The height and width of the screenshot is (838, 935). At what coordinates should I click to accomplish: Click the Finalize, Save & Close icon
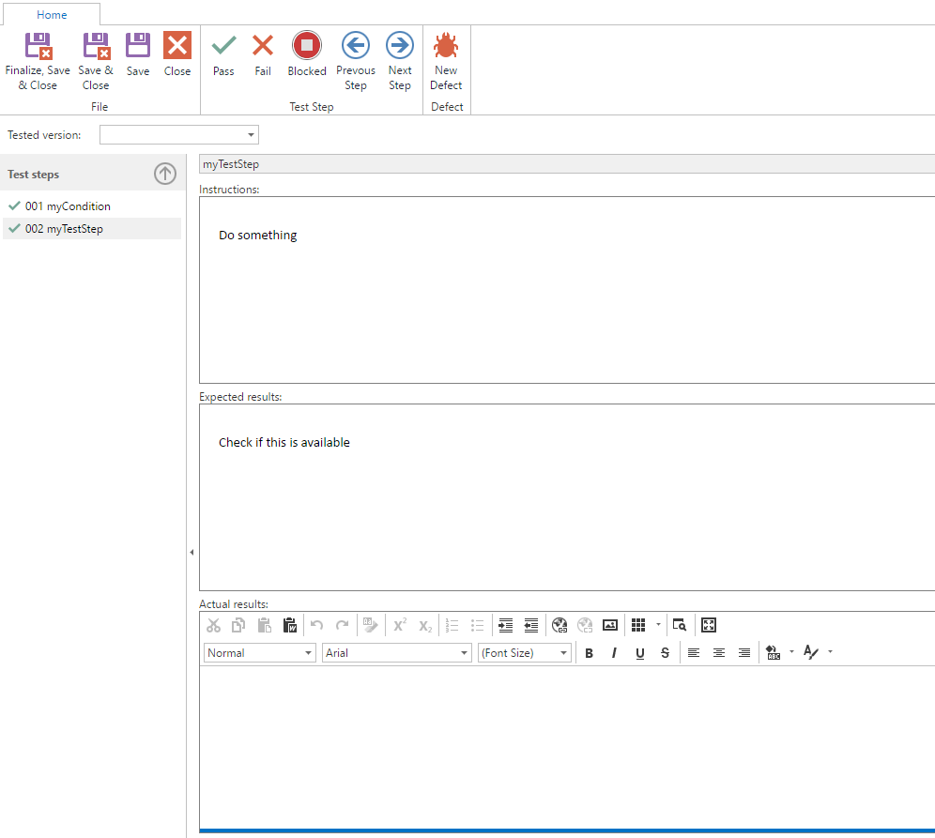[38, 46]
